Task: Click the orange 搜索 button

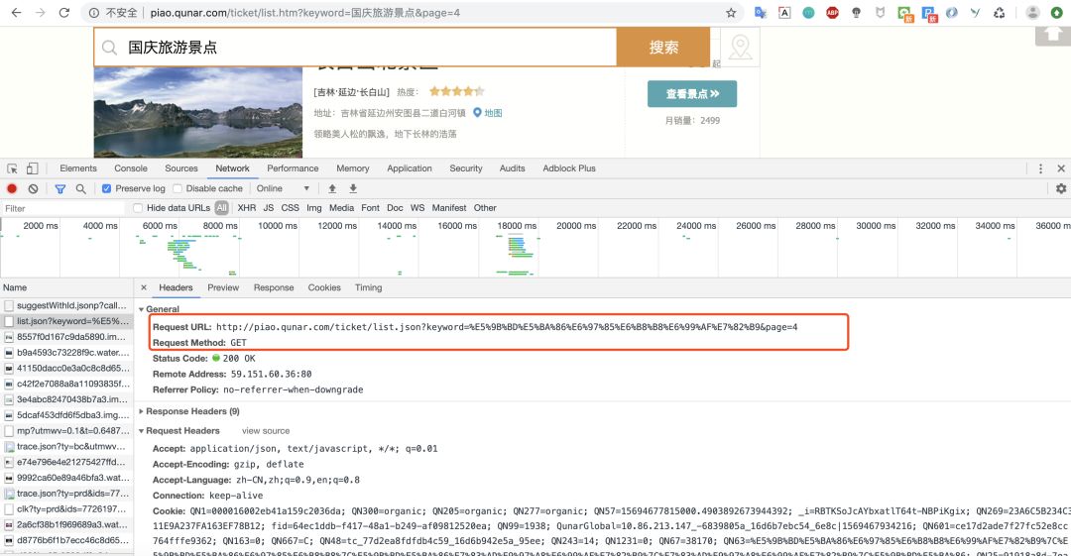Action: (x=663, y=48)
